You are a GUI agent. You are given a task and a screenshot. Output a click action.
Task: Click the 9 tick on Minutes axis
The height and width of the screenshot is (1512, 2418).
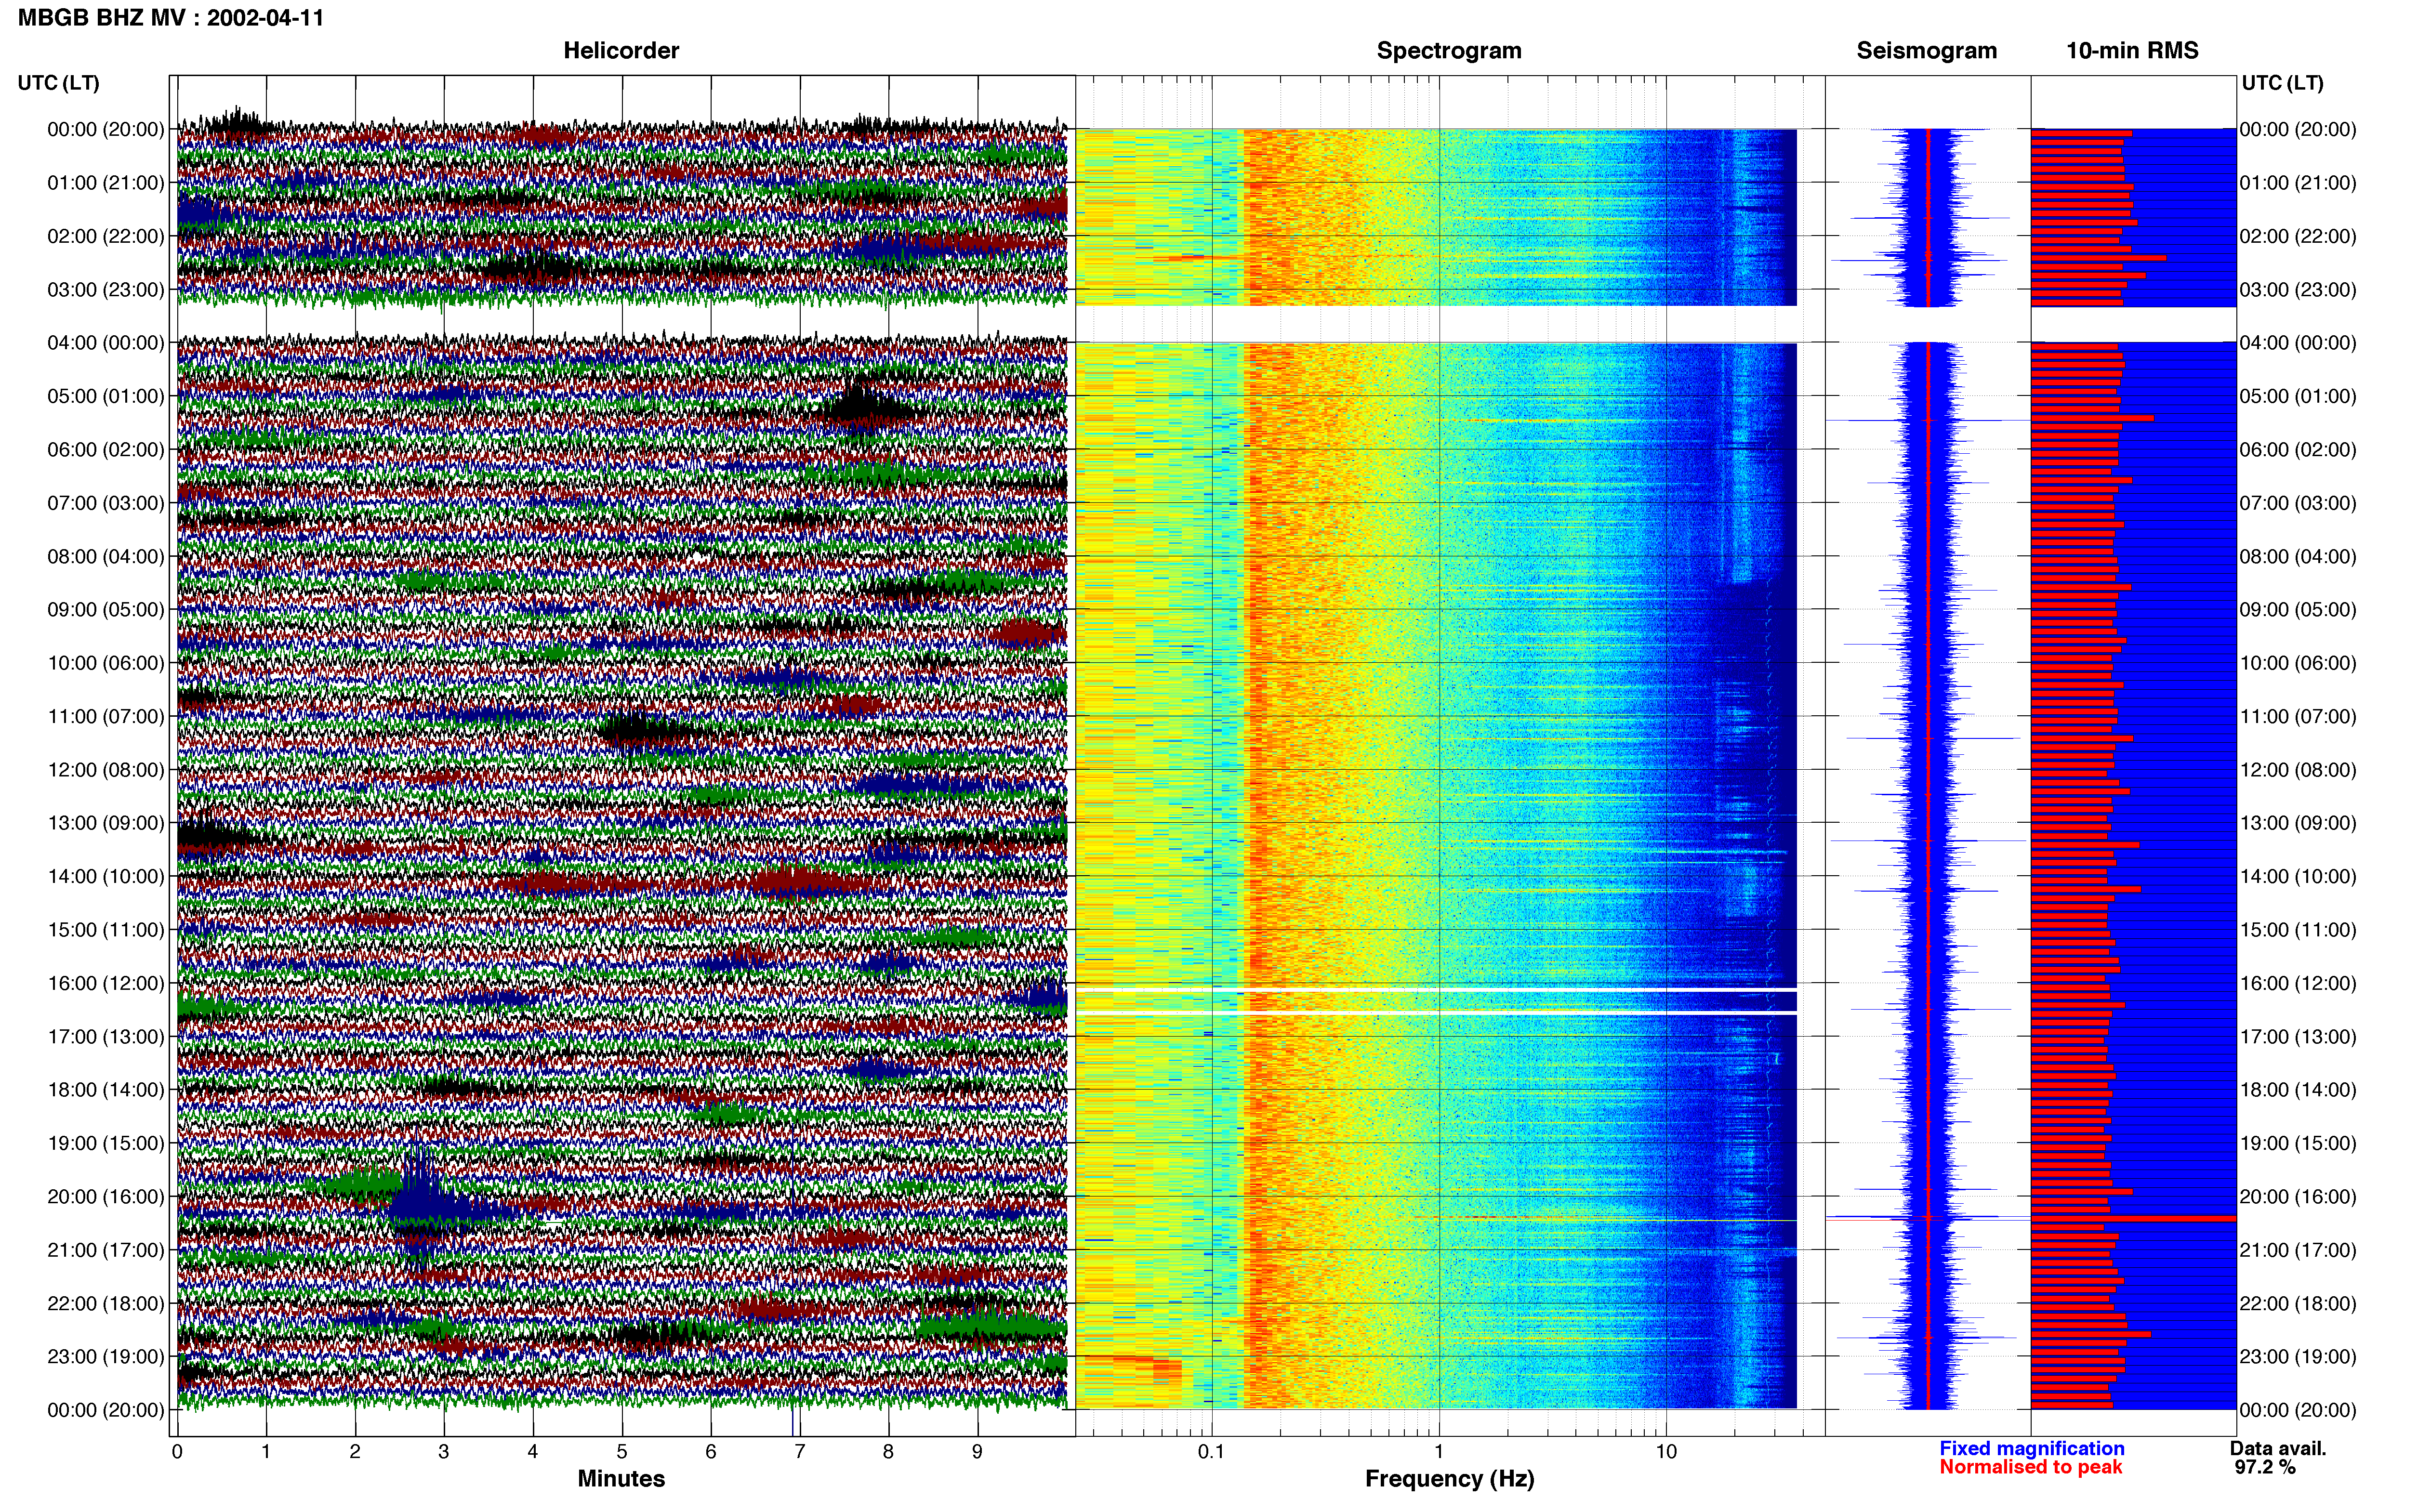(977, 1452)
